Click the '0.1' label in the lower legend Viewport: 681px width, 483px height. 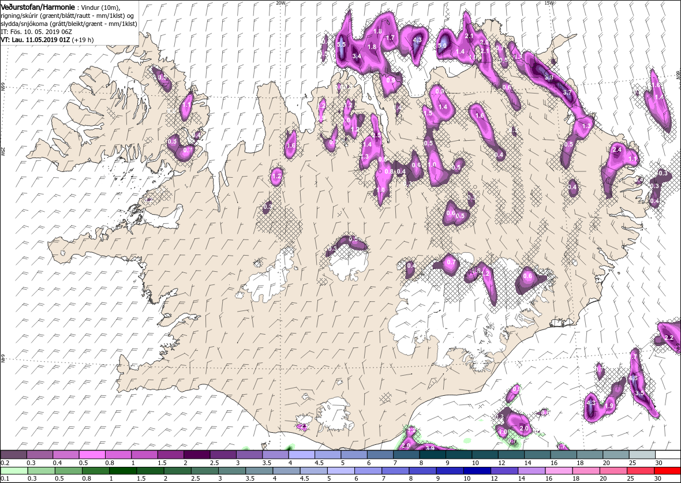point(5,479)
